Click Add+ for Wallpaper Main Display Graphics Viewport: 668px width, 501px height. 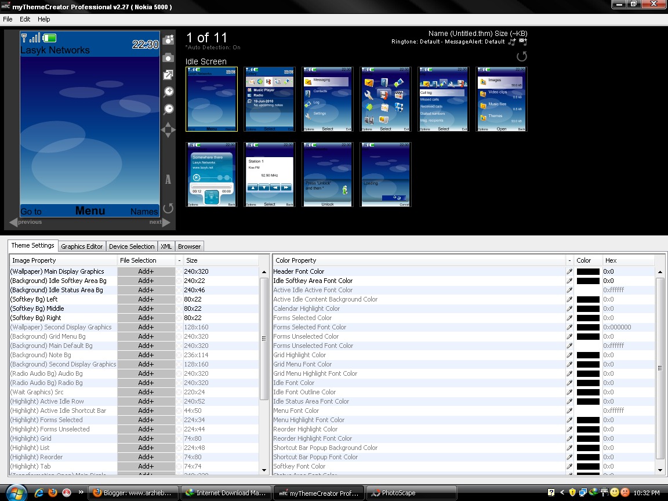[146, 271]
